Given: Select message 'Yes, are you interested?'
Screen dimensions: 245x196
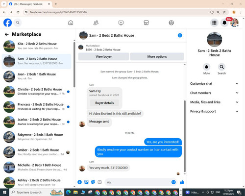Looking at the screenshot, I should coord(163,142).
